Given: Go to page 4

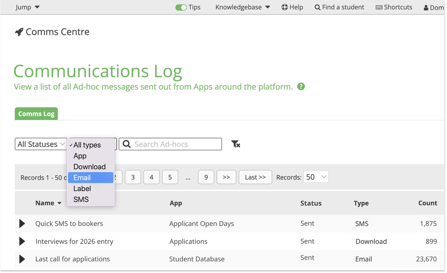Looking at the screenshot, I should pos(152,177).
